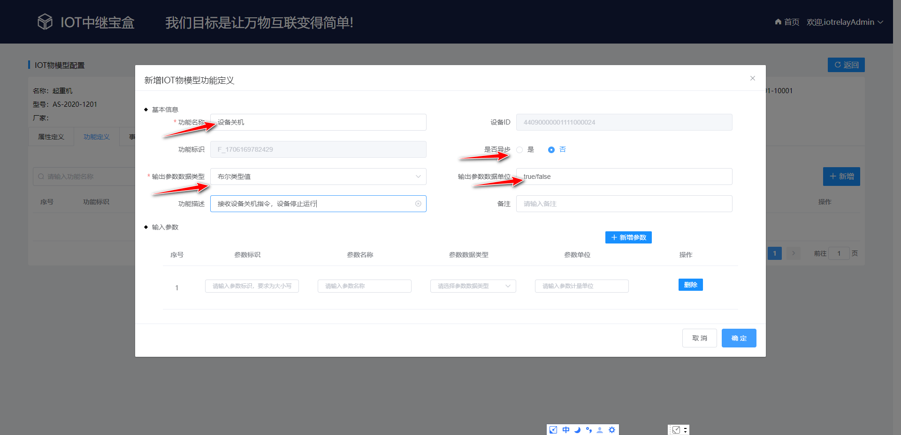Click the IME user account icon
Viewport: 901px width, 435px height.
point(599,429)
